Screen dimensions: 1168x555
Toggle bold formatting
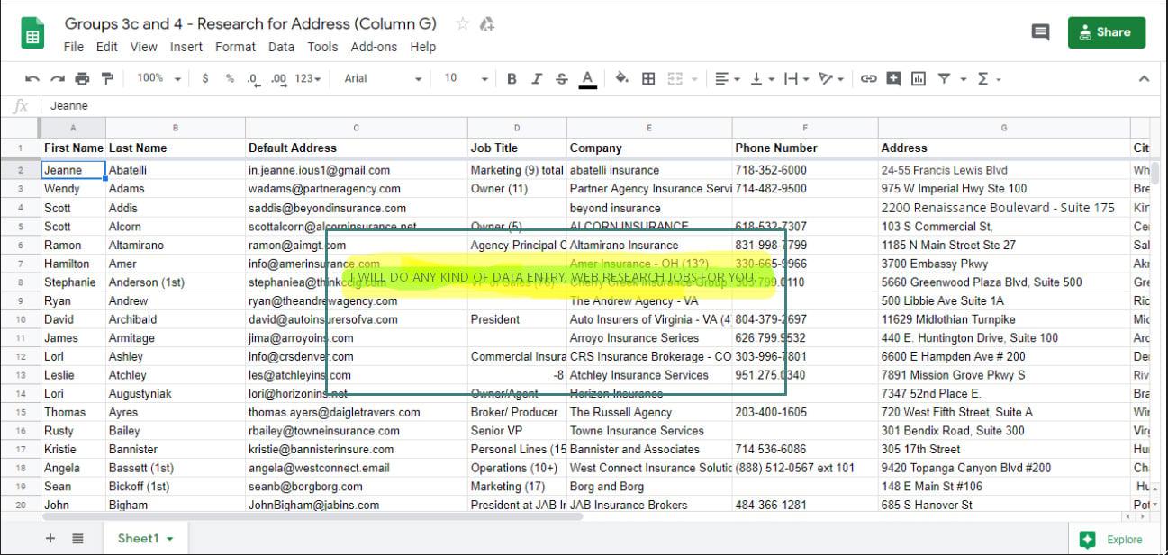pyautogui.click(x=512, y=78)
